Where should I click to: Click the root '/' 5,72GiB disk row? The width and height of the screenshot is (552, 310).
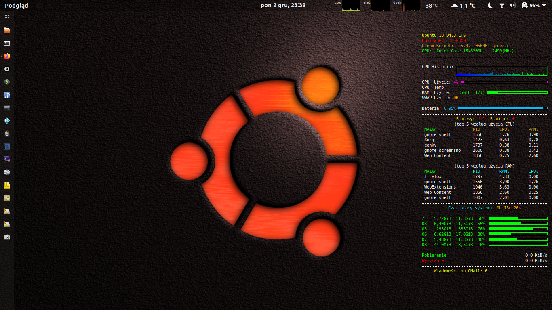click(485, 218)
